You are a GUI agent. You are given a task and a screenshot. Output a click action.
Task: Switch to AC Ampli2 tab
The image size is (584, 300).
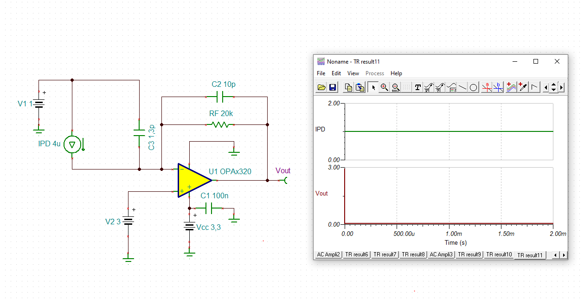(x=329, y=254)
